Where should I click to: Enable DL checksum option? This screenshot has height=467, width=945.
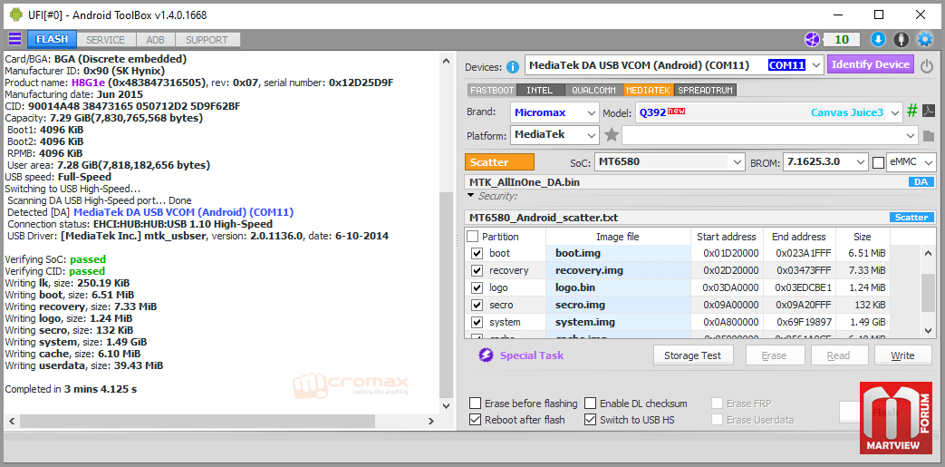(590, 403)
